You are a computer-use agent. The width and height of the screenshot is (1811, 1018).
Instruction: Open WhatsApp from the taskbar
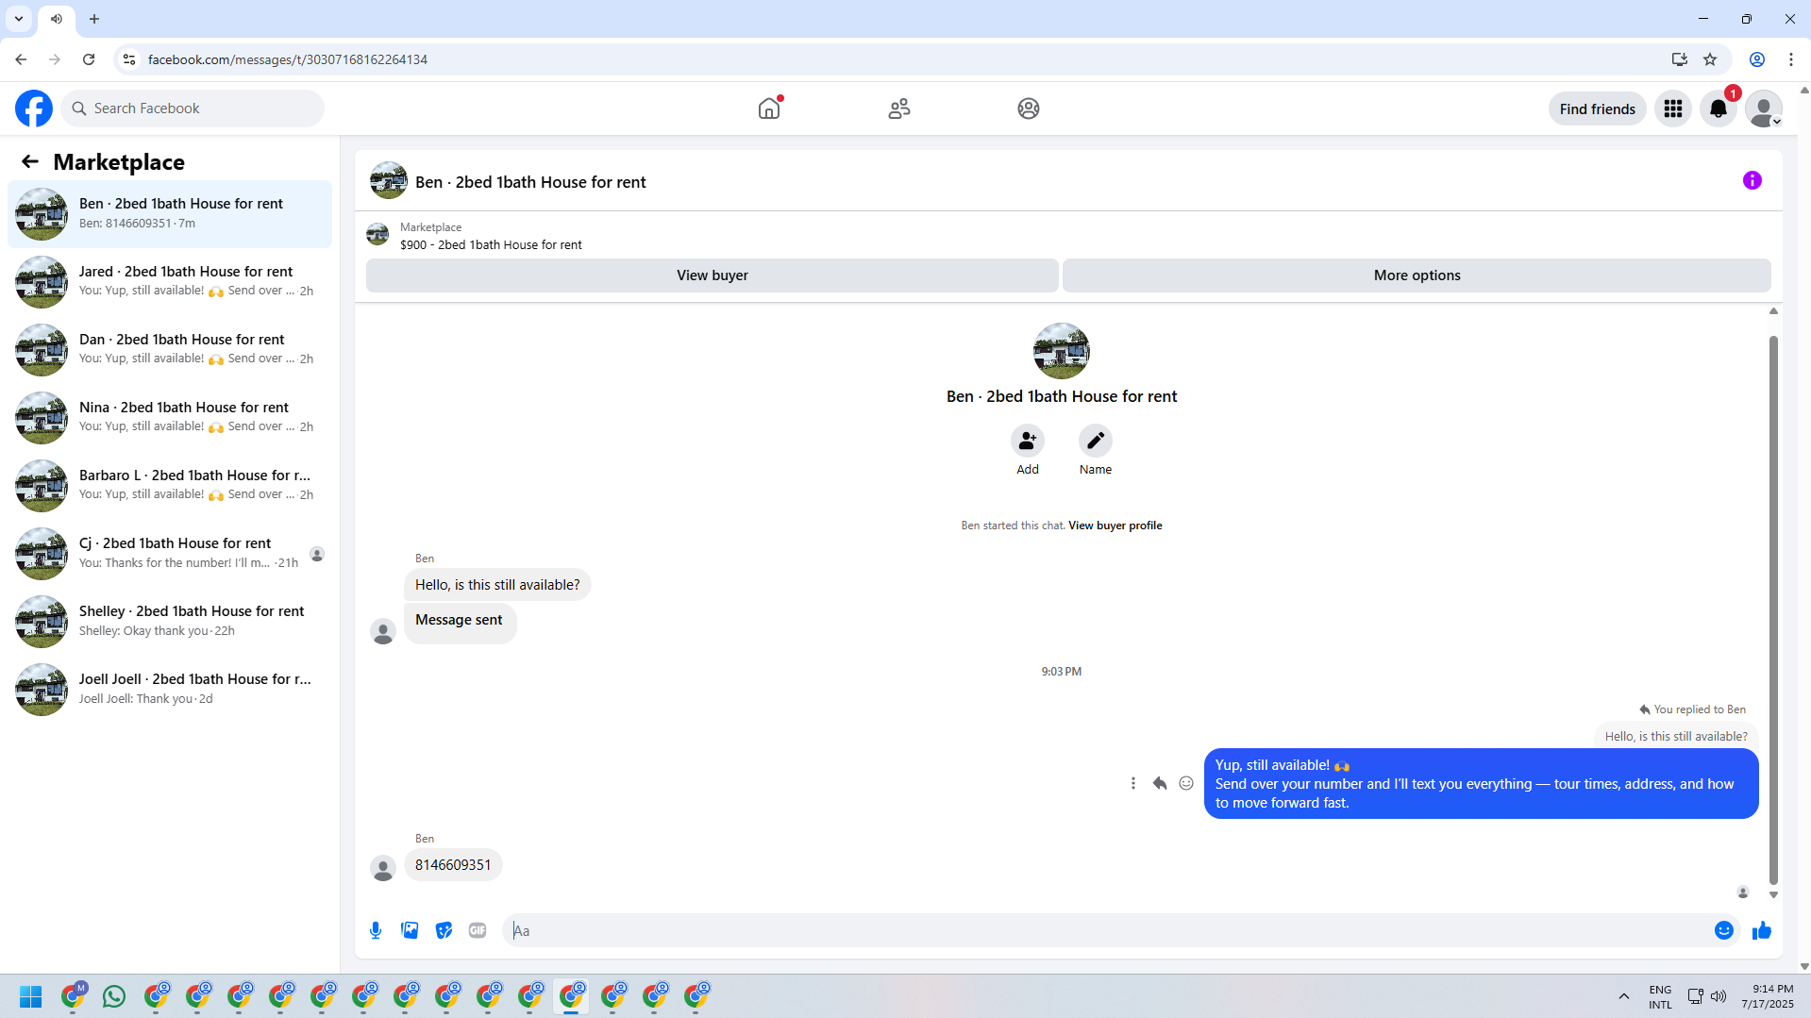pyautogui.click(x=114, y=996)
